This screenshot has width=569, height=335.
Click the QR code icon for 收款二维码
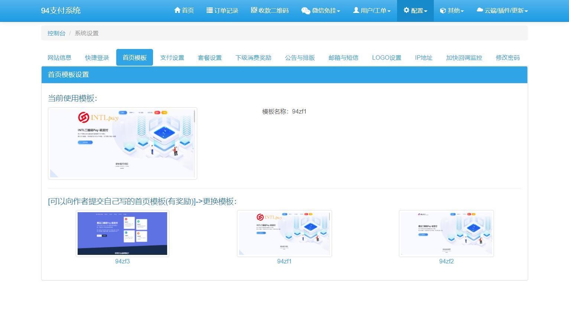pyautogui.click(x=254, y=10)
